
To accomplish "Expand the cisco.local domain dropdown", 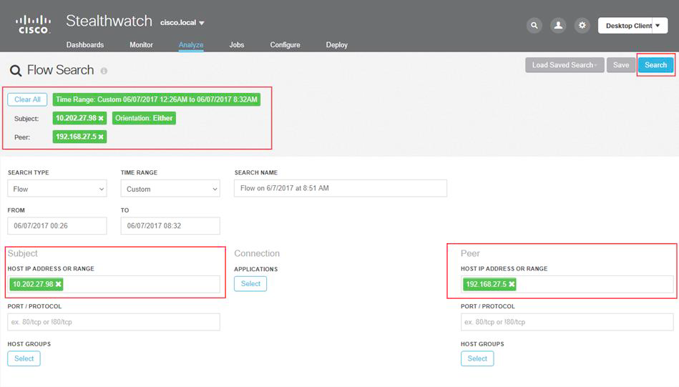I will coord(182,22).
